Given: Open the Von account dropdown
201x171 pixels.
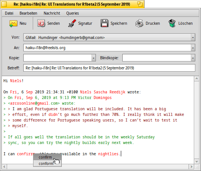Looking at the screenshot, I should click(109, 37).
